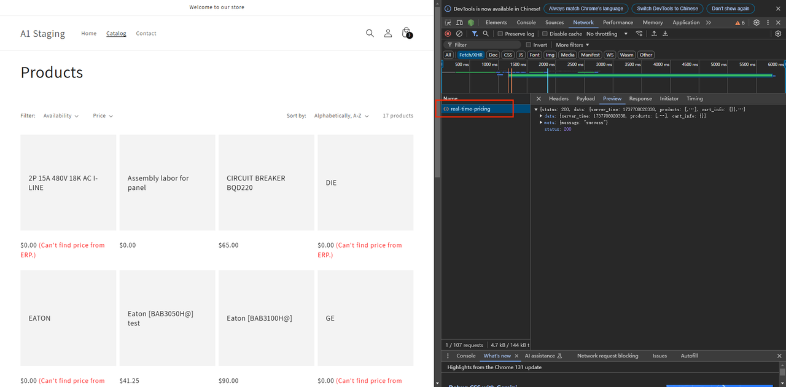Select the All request type filter
Screen dimensions: 786x387
pyautogui.click(x=448, y=55)
